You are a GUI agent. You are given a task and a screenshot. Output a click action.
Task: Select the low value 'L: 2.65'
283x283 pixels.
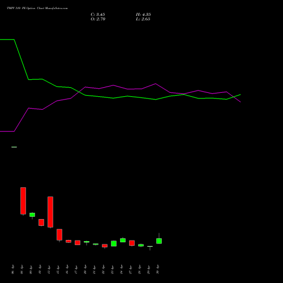pos(143,19)
